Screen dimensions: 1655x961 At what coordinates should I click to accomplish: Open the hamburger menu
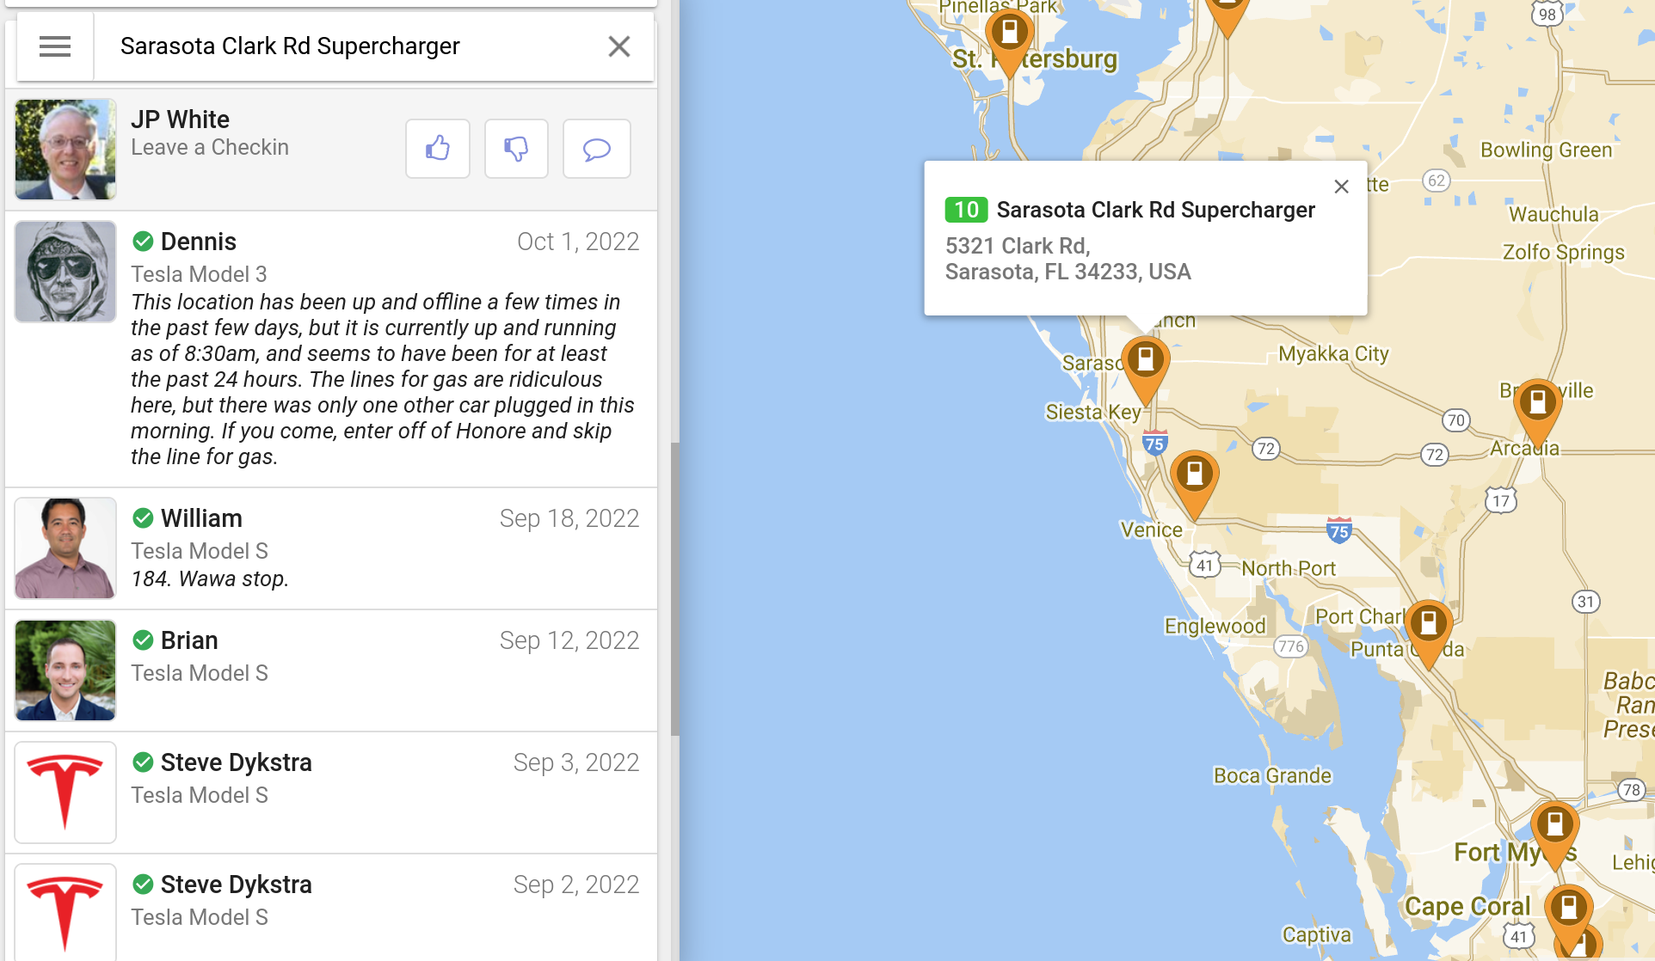pos(54,46)
